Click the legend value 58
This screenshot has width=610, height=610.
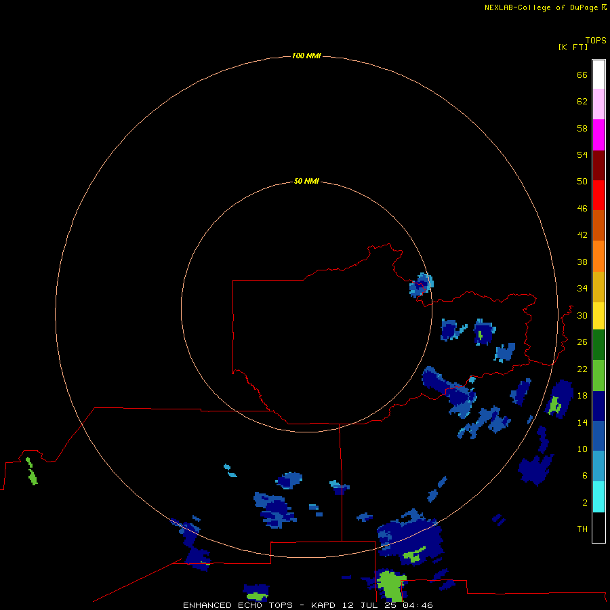pyautogui.click(x=582, y=128)
